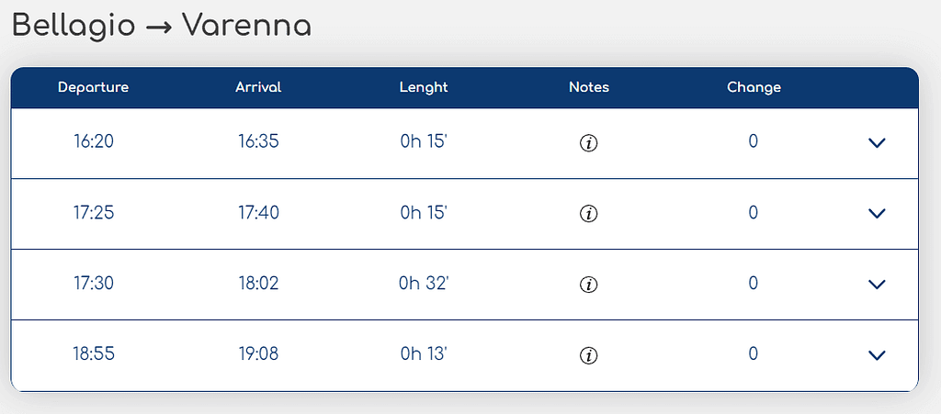Image resolution: width=941 pixels, height=414 pixels.
Task: Click the Lenght column header
Action: click(424, 88)
